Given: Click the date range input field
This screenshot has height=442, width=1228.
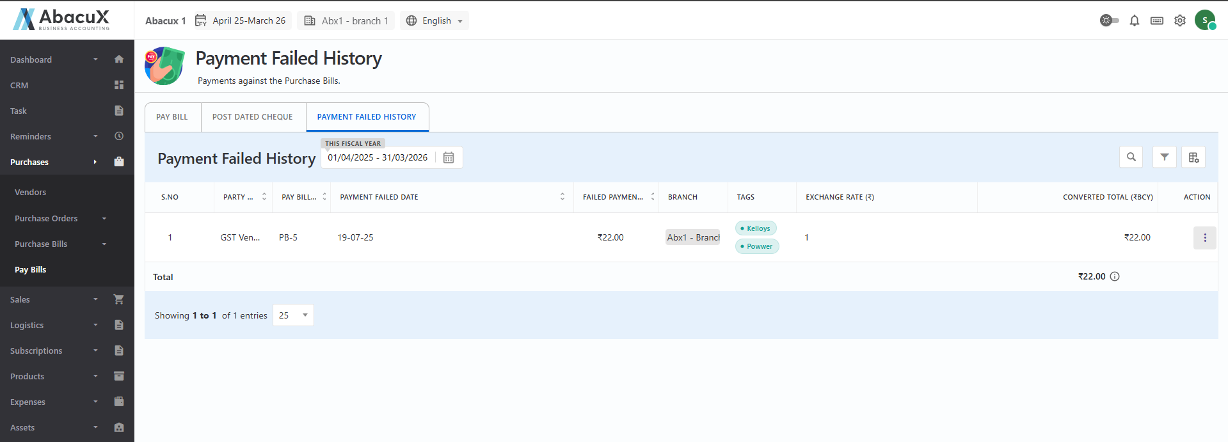Looking at the screenshot, I should (x=378, y=158).
